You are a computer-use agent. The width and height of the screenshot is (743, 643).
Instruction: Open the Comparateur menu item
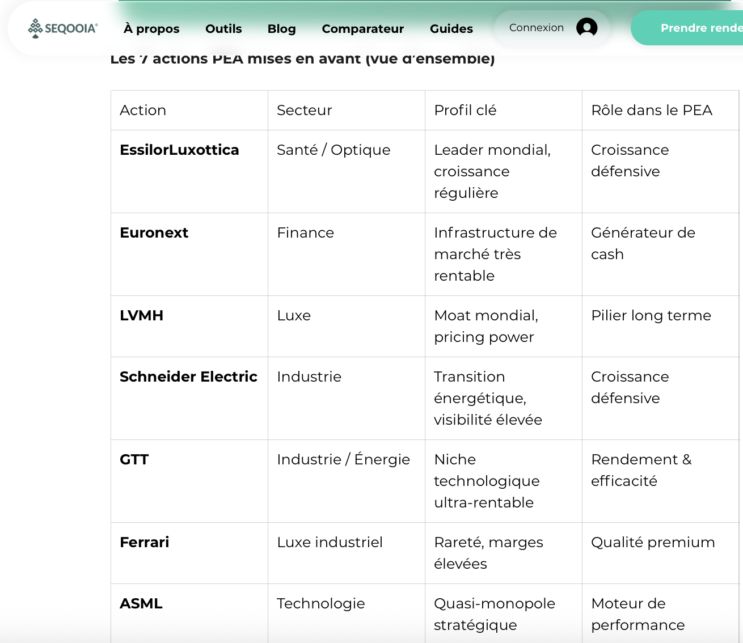pos(363,29)
